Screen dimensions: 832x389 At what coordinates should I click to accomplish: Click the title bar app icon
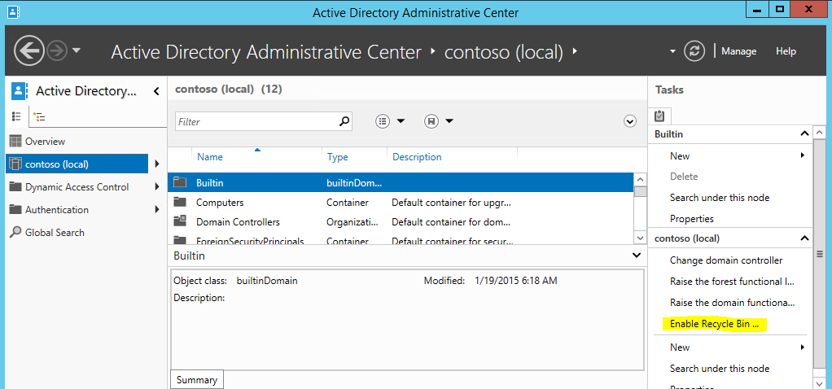pyautogui.click(x=14, y=11)
